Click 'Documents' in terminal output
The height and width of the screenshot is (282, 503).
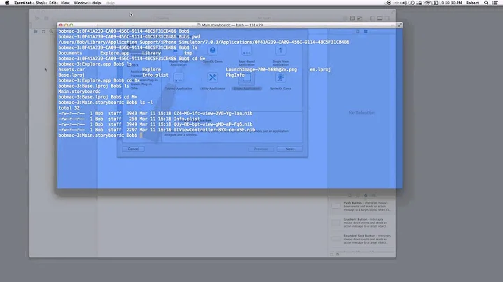[71, 53]
